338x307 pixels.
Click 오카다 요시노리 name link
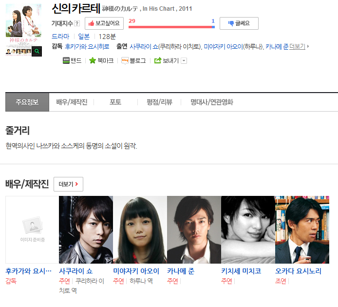tap(298, 271)
